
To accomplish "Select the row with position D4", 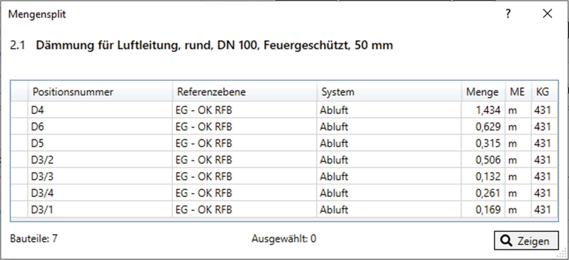I will [38, 110].
